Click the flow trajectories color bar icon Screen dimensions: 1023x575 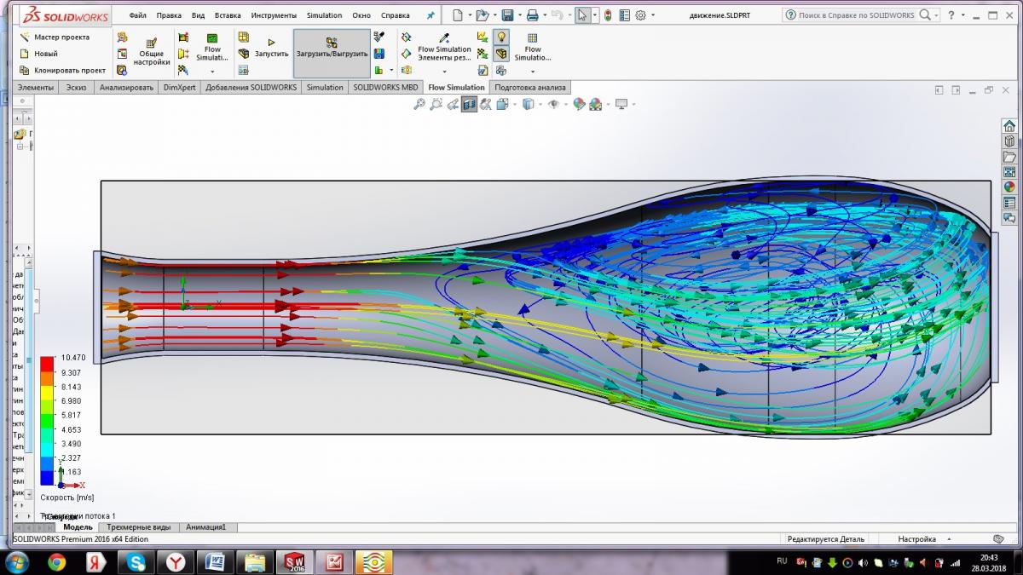379,54
